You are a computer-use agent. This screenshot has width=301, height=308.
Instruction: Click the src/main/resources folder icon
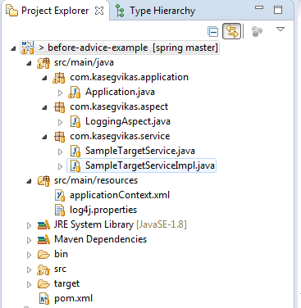(43, 181)
